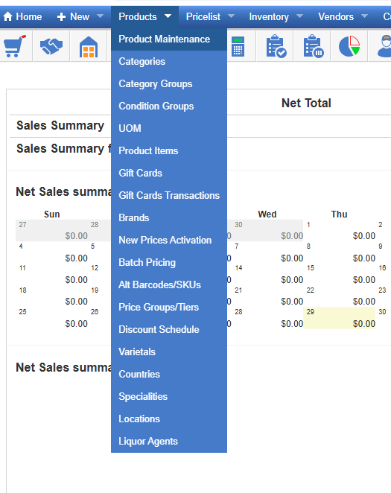Image resolution: width=391 pixels, height=493 pixels.
Task: Click the clipboard with checkmark icon
Action: 276,46
